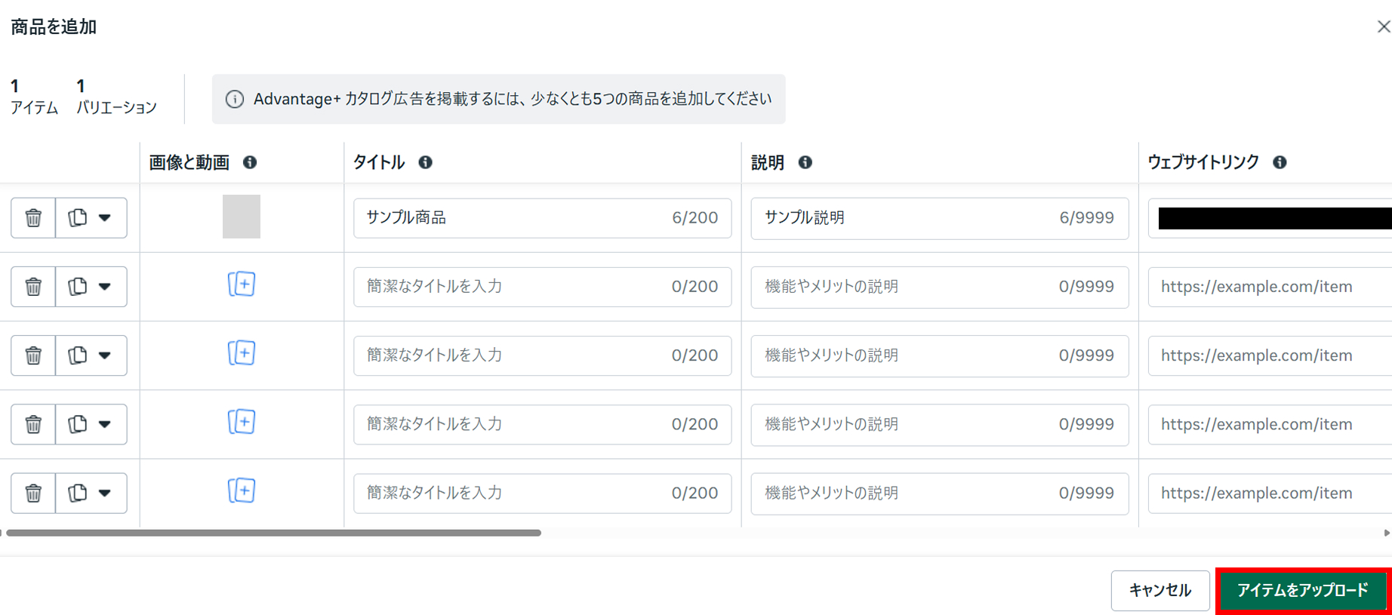Expand duplicate dropdown in the fourth row

pyautogui.click(x=105, y=424)
